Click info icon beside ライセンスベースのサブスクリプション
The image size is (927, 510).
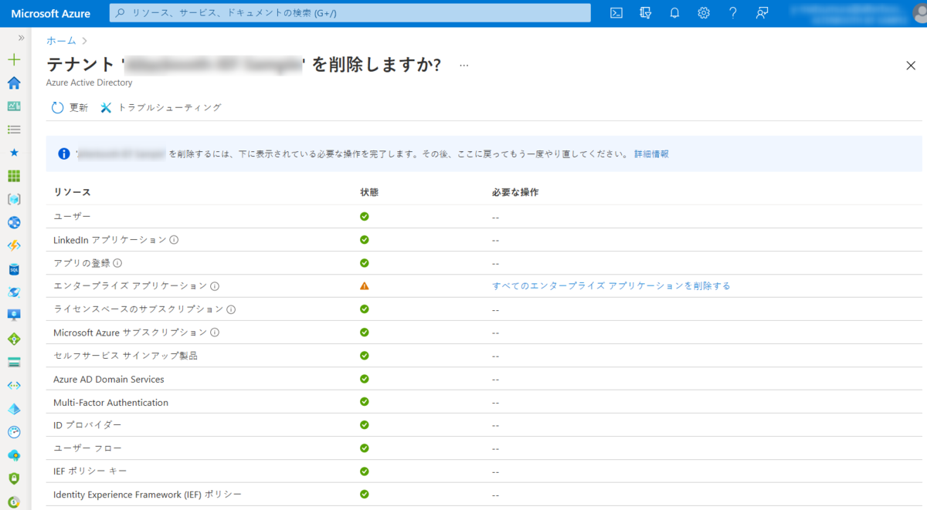point(231,309)
